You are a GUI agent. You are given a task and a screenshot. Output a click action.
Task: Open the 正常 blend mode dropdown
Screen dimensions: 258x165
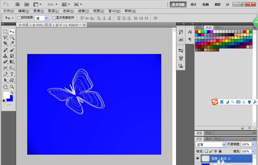click(211, 144)
